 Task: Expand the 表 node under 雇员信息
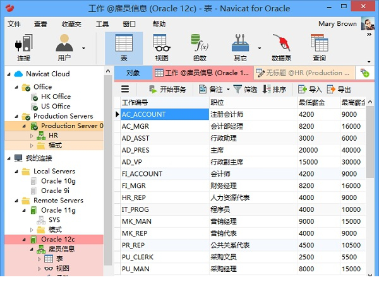pyautogui.click(x=39, y=259)
